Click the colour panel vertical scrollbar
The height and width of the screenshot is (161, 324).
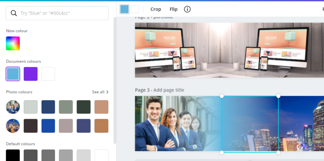115,80
